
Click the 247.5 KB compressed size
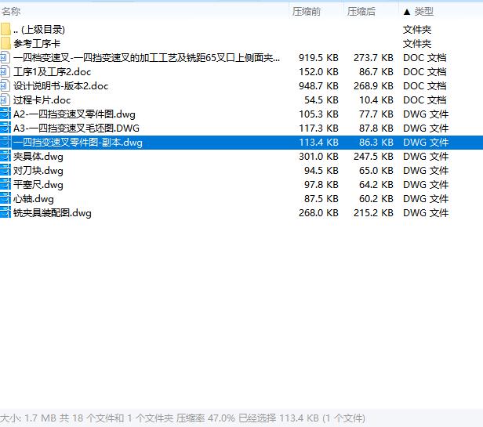[373, 157]
